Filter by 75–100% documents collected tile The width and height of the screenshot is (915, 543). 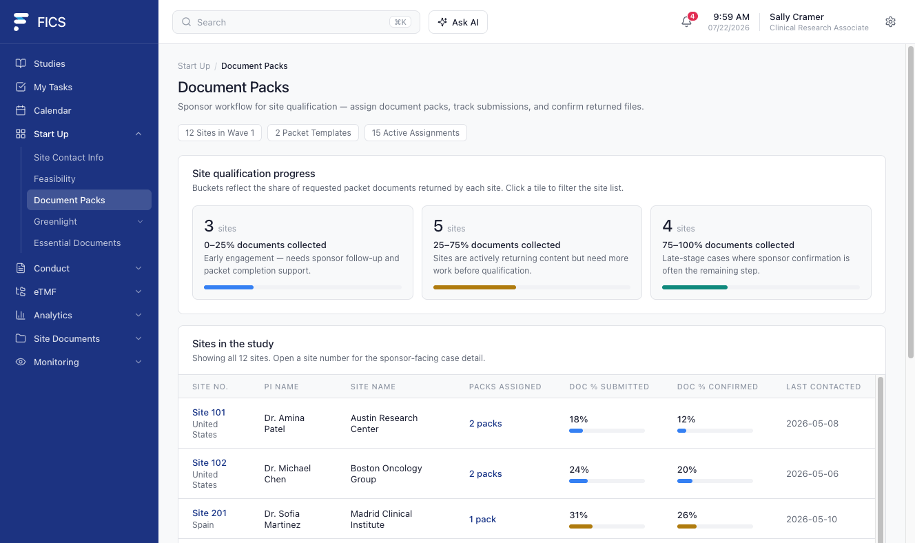[x=761, y=252]
